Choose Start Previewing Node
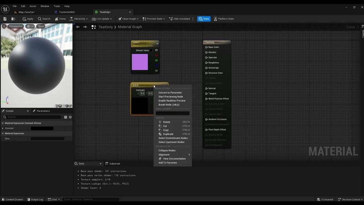The image size is (364, 205). click(x=171, y=97)
